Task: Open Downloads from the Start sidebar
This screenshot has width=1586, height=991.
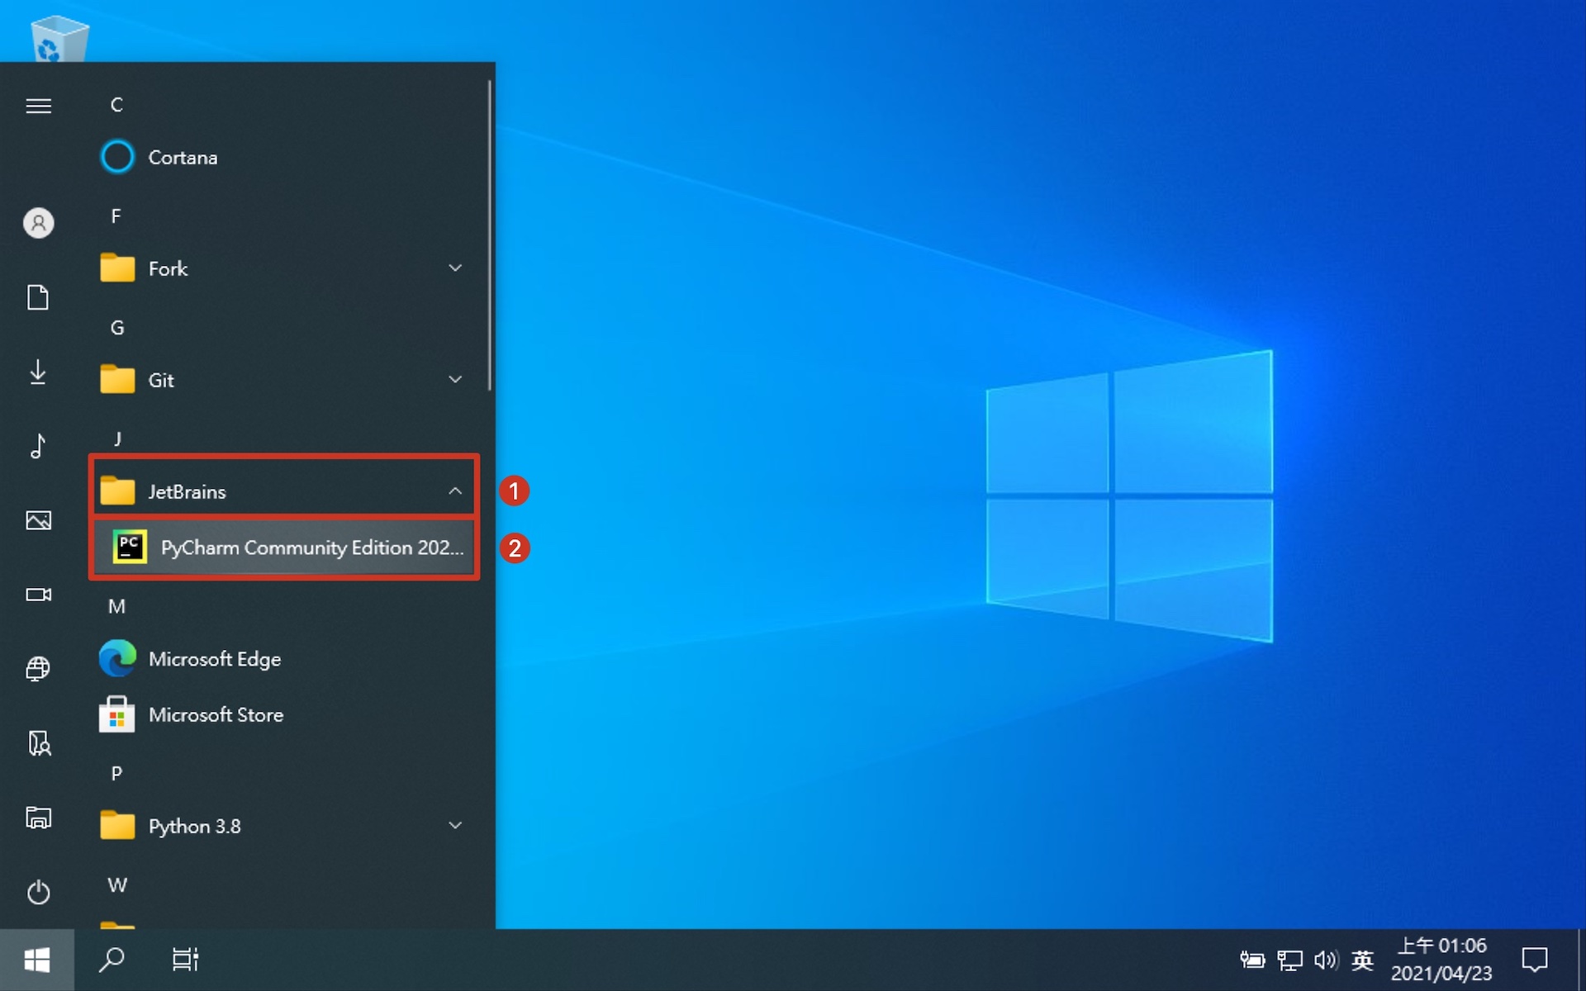Action: [38, 372]
